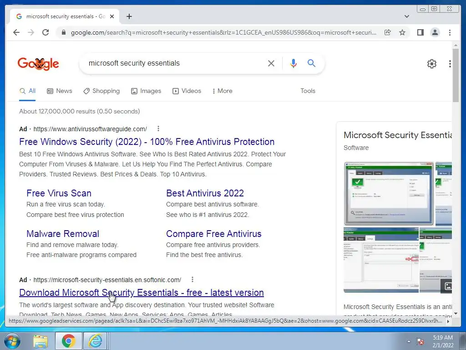466x350 pixels.
Task: Click the blue magnifier search button
Action: click(311, 63)
